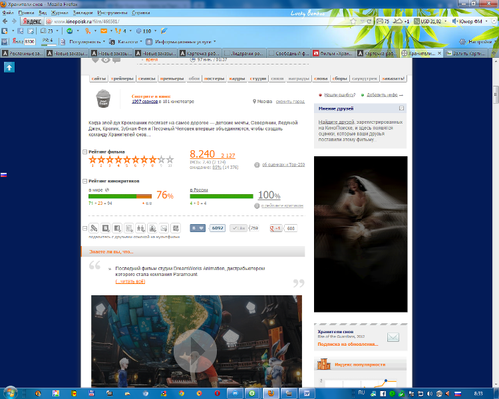Screen dimensions: 499x399
Task: Click 'Нашли ошибку?' link
Action: (339, 95)
